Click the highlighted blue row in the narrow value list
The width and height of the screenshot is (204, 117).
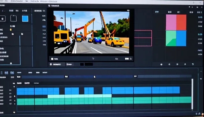(x=44, y=26)
